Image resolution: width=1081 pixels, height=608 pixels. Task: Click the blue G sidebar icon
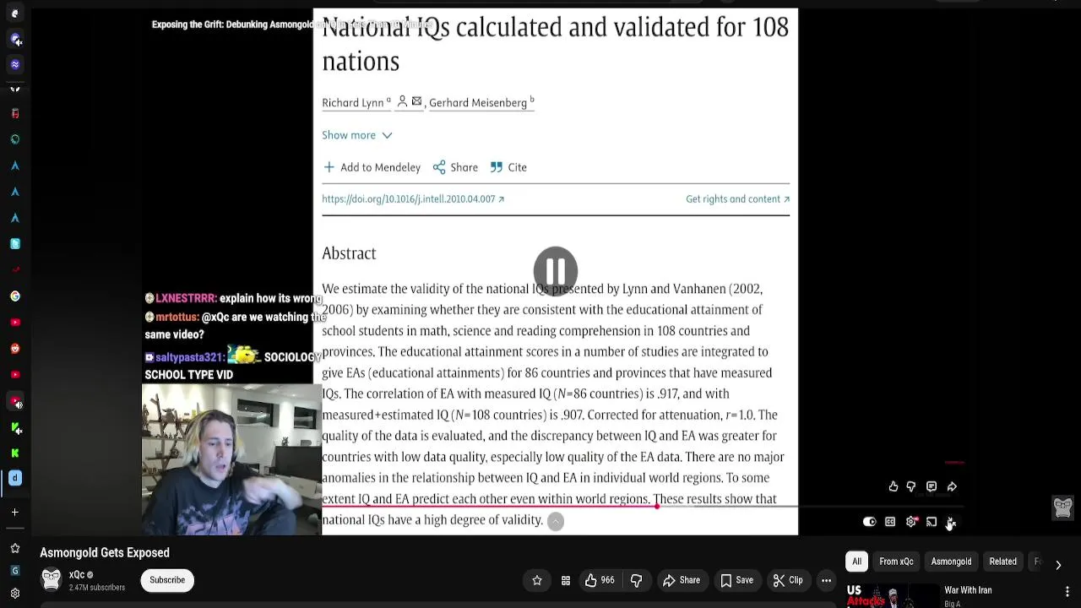coord(15,571)
